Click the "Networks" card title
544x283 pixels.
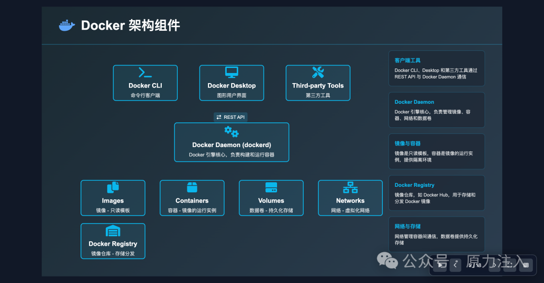tap(350, 201)
